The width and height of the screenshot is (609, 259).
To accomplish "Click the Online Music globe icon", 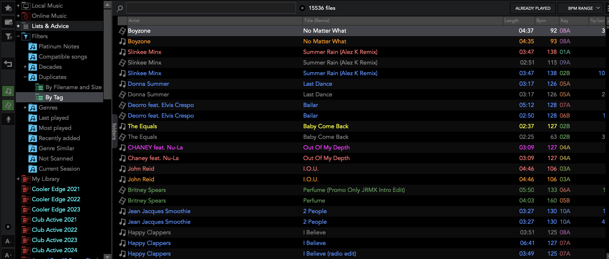I will point(26,16).
